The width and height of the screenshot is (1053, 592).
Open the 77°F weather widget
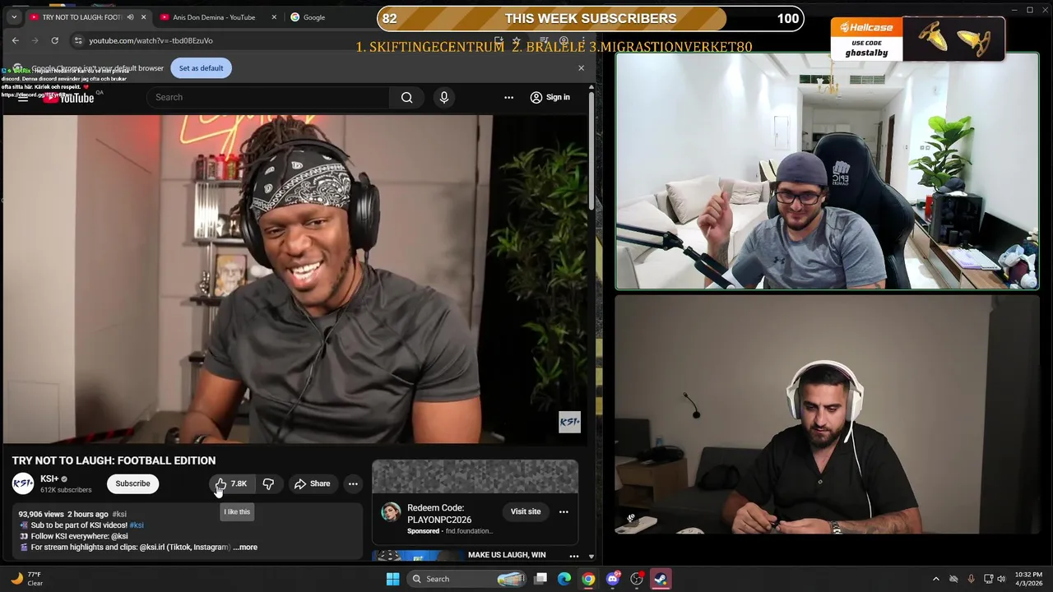point(26,579)
